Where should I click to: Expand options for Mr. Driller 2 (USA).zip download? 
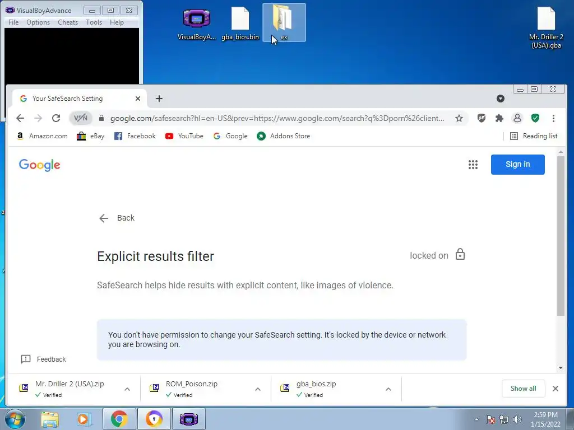[127, 389]
